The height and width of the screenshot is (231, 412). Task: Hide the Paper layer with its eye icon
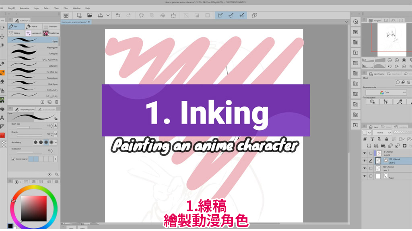(x=365, y=176)
